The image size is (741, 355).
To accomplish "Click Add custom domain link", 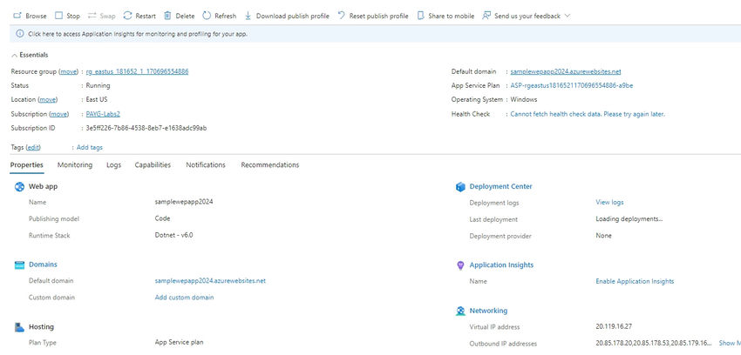I will (x=184, y=298).
